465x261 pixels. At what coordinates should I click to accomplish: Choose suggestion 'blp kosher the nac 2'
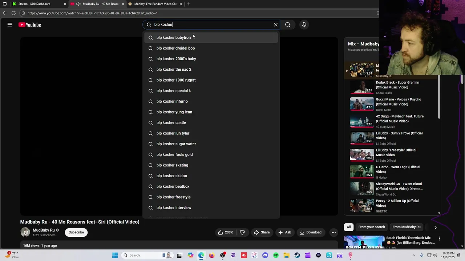coord(211,70)
